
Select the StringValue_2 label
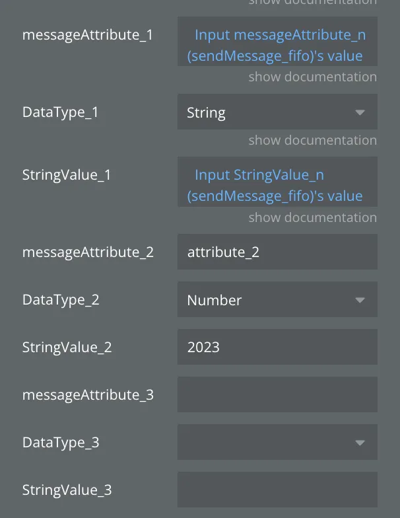pos(67,348)
